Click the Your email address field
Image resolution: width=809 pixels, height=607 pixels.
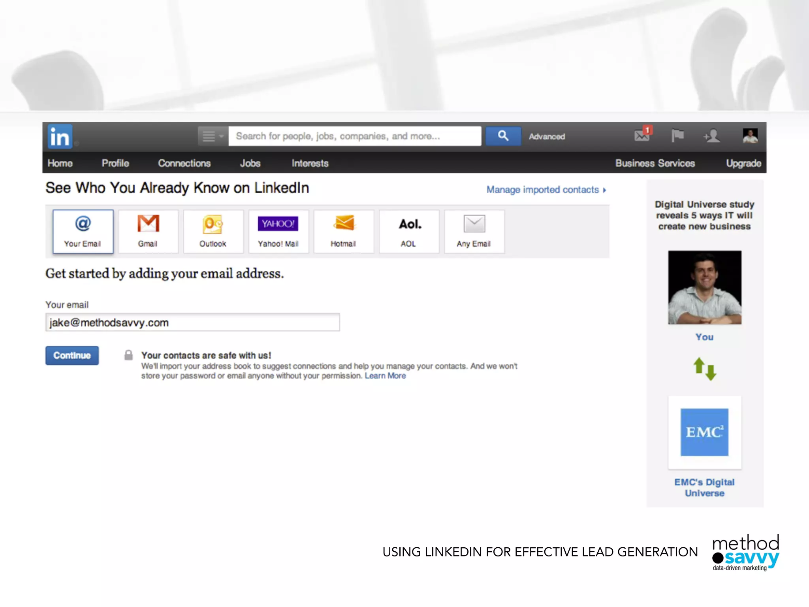tap(192, 322)
